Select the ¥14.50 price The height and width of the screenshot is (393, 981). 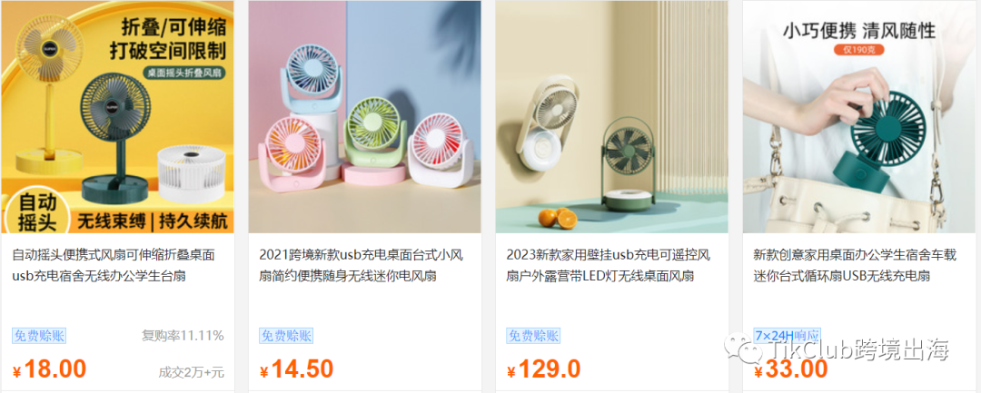point(296,369)
